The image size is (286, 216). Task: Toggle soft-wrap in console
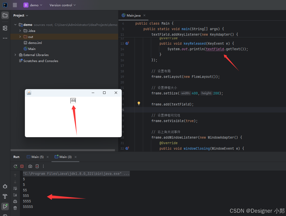tap(15, 188)
